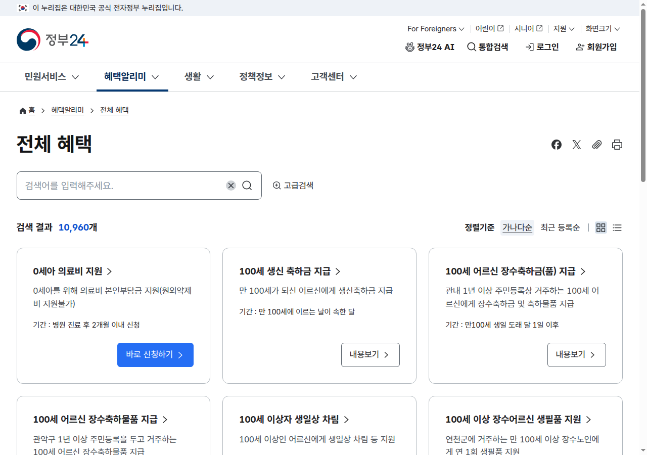Expand For Foreigners dropdown
The height and width of the screenshot is (455, 647).
[436, 29]
